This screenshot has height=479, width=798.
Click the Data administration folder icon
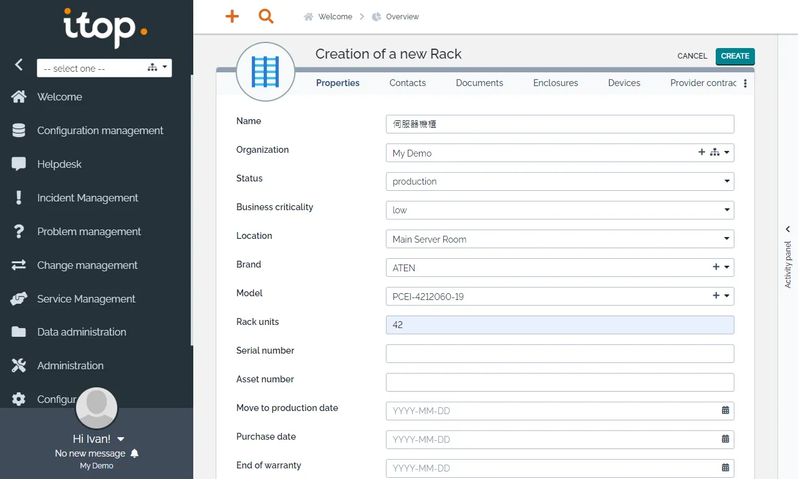coord(19,332)
